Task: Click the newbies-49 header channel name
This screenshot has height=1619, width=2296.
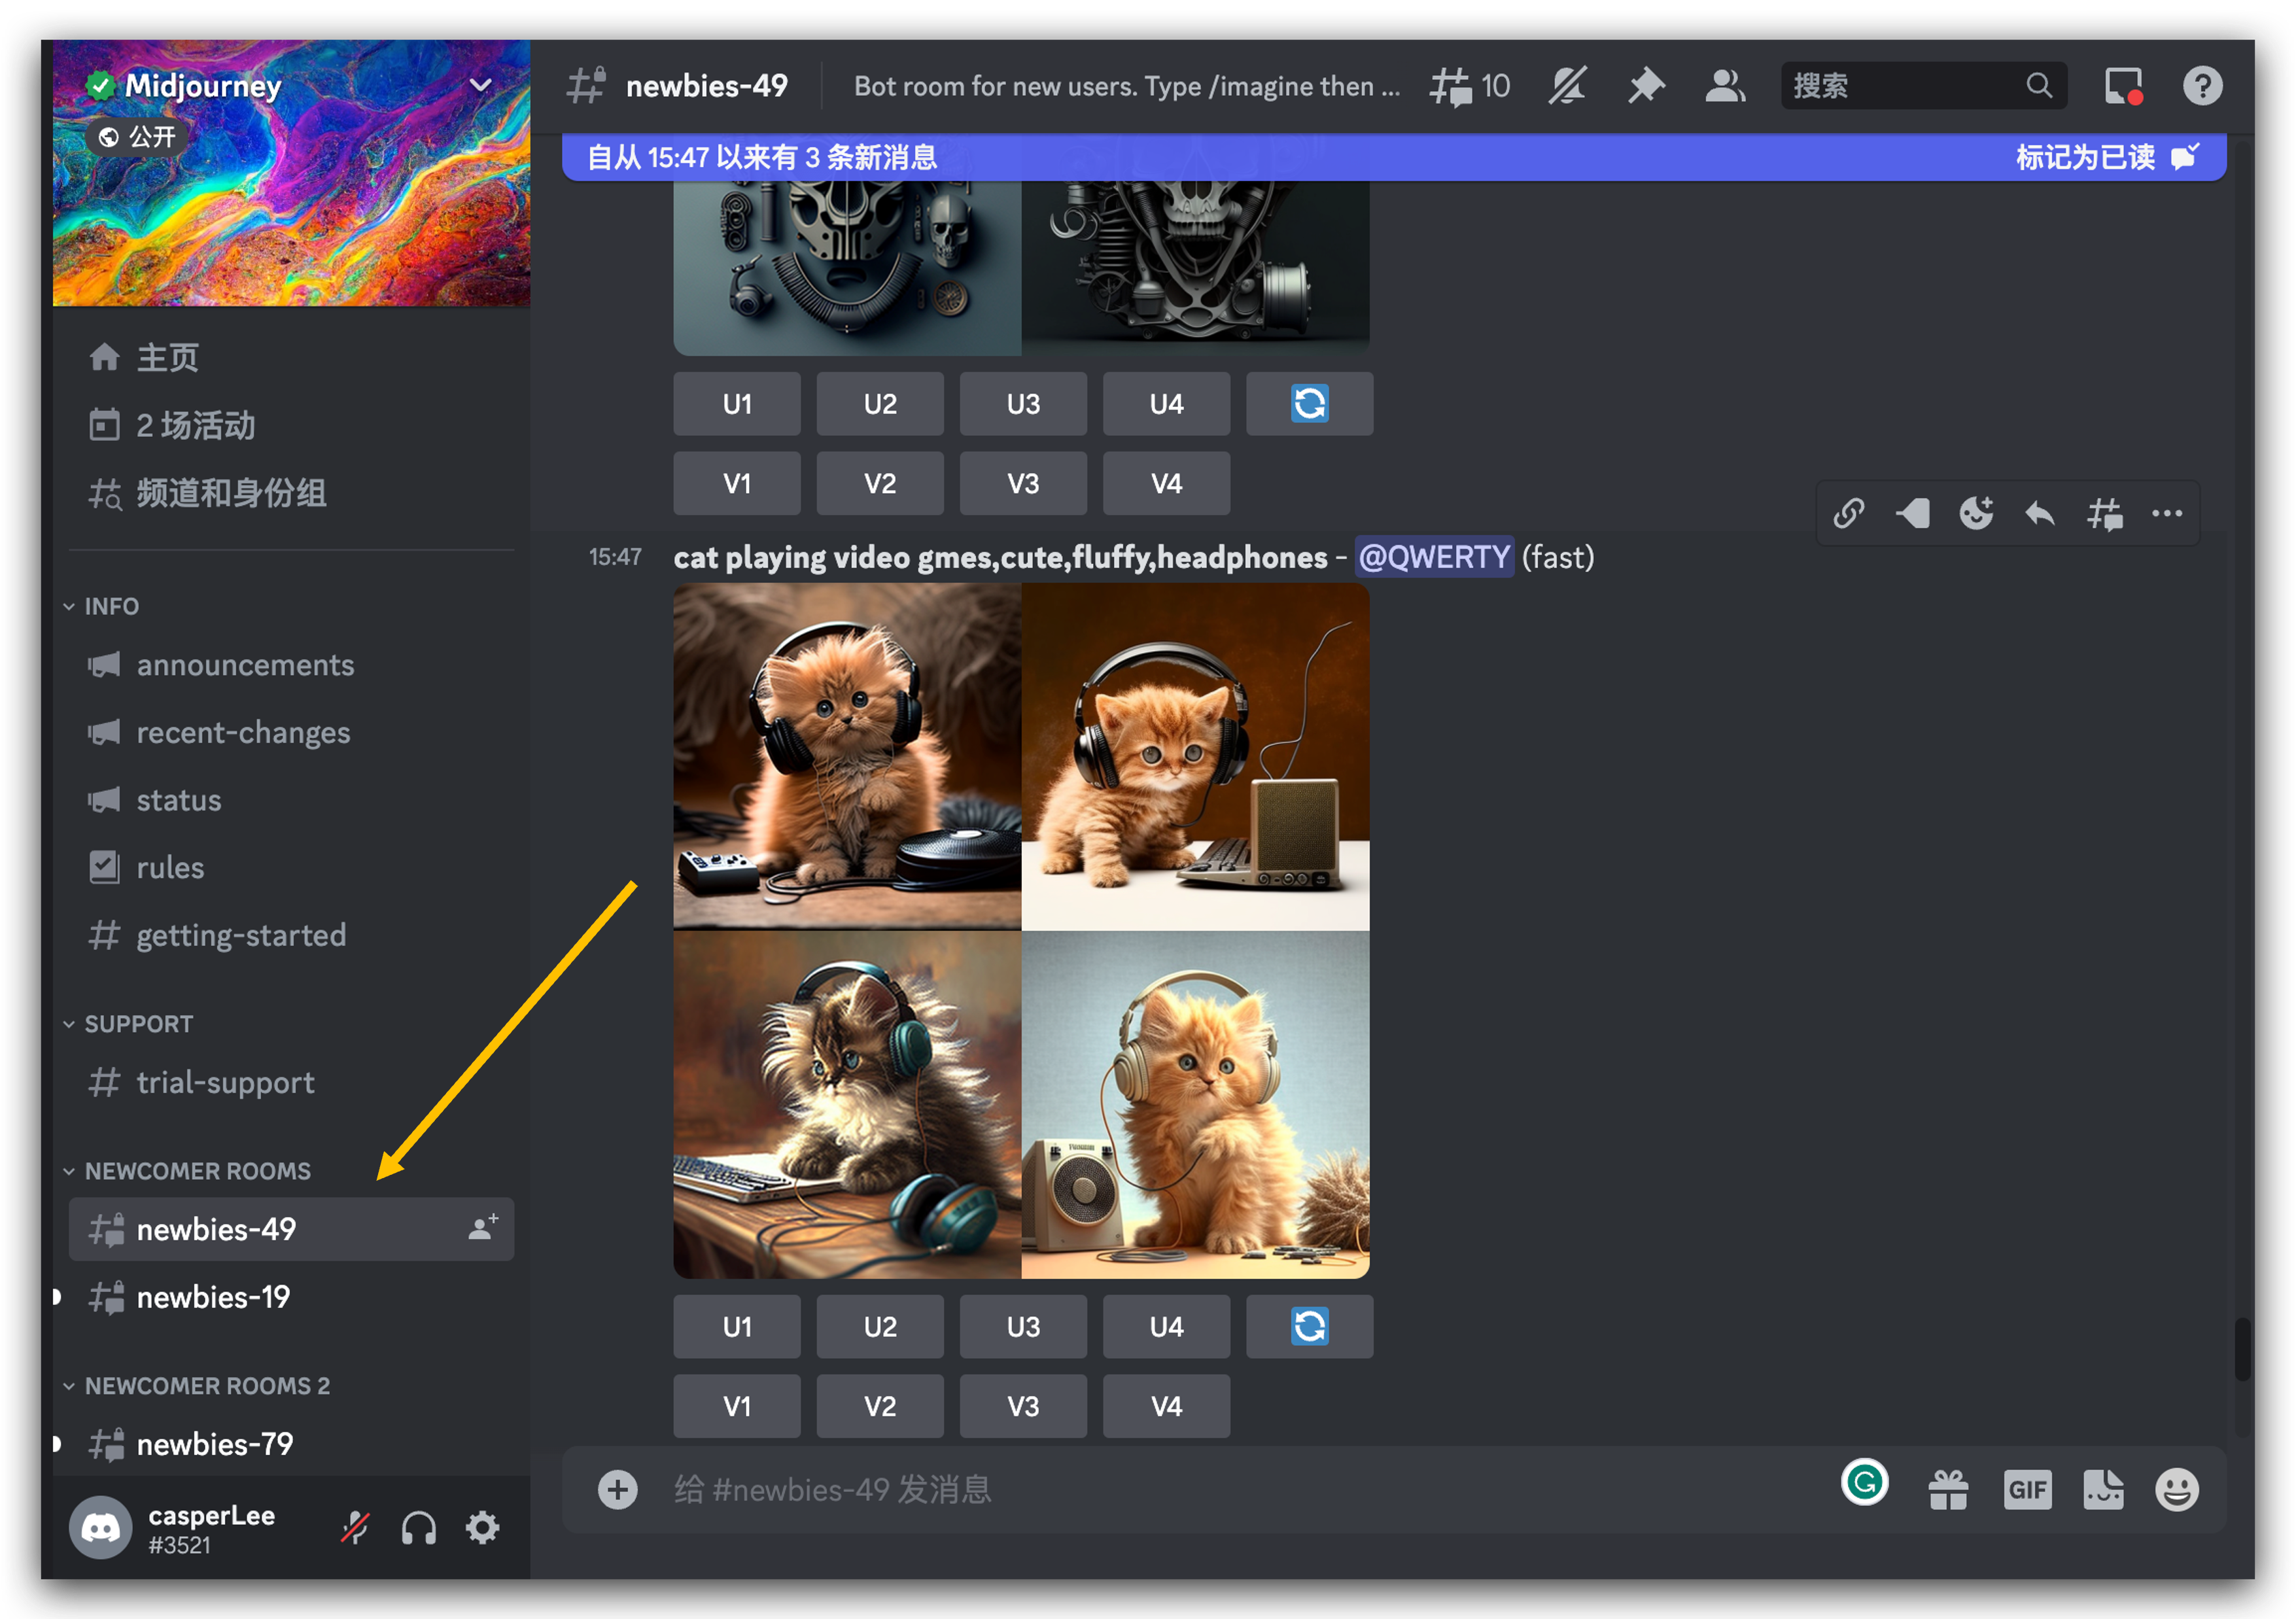Action: [x=706, y=86]
